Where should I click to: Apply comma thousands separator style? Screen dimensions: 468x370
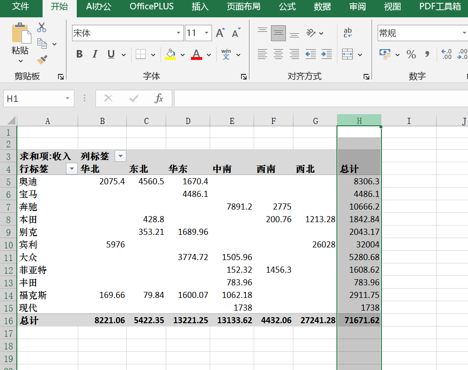(427, 54)
